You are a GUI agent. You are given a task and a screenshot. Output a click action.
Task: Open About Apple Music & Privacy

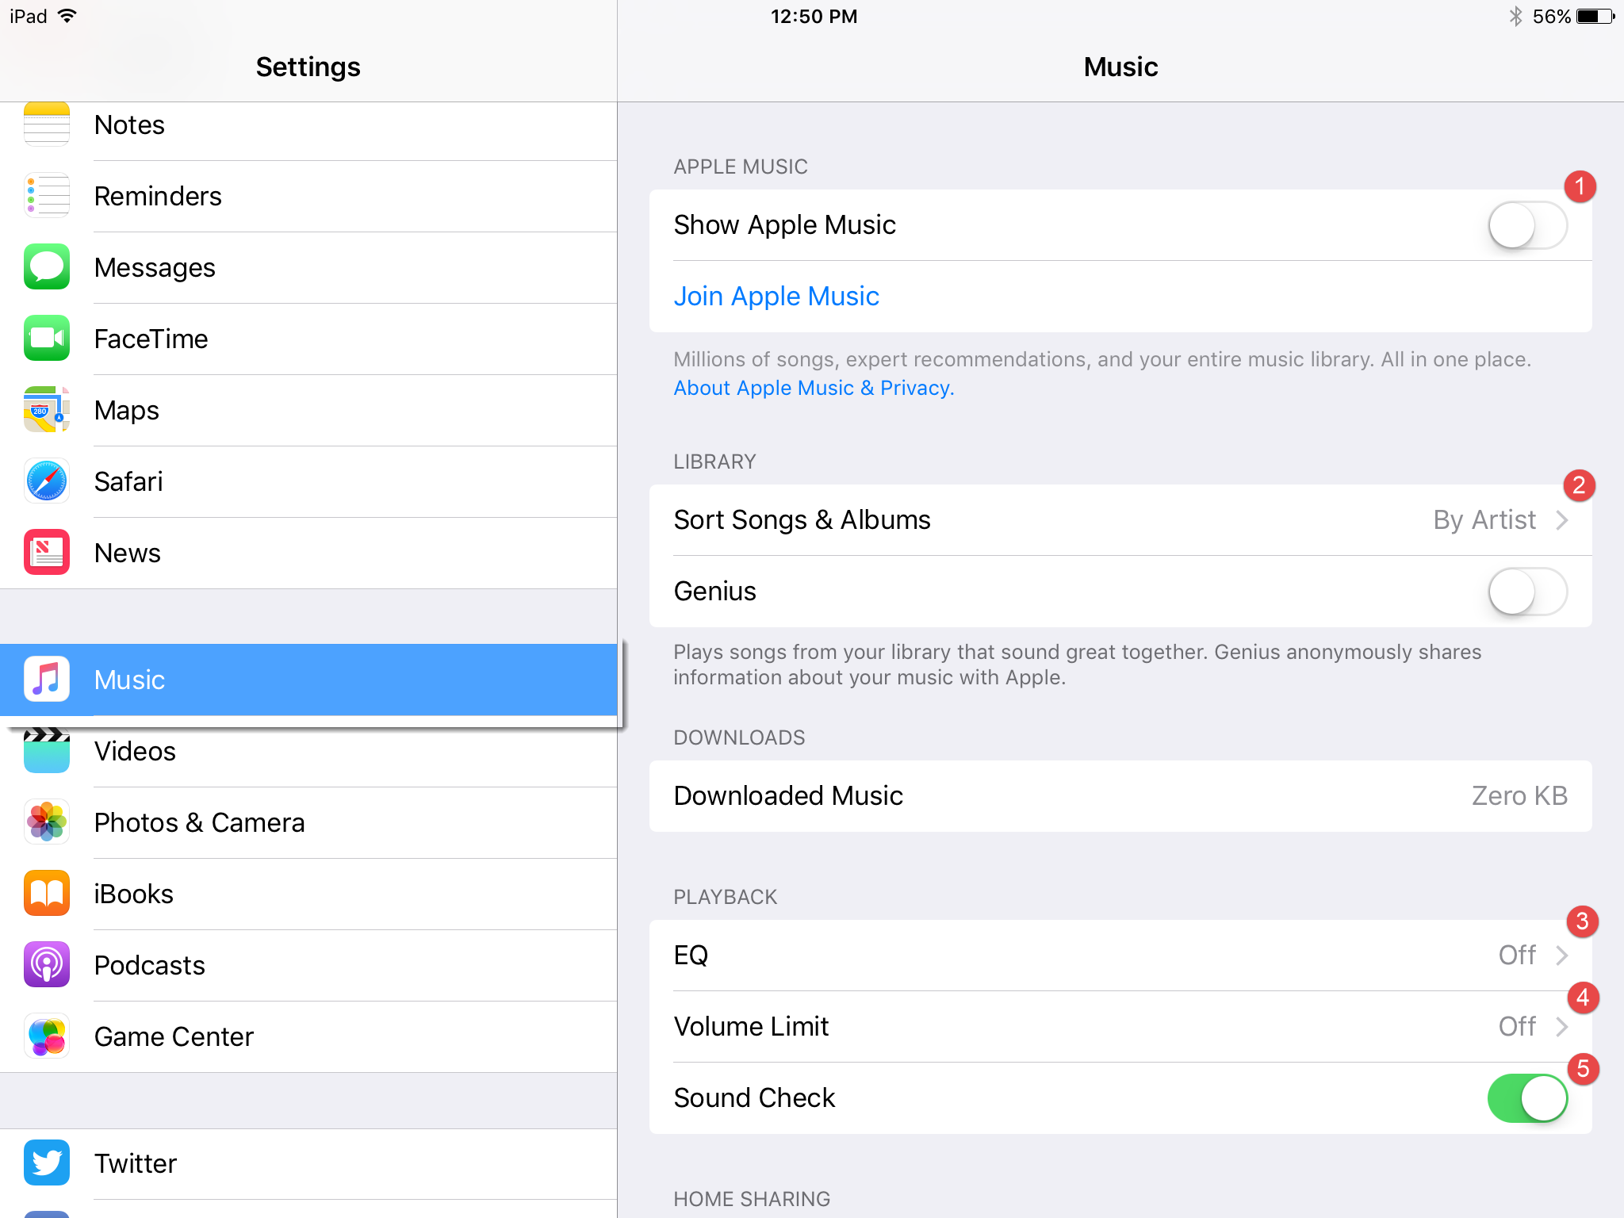pyautogui.click(x=813, y=388)
